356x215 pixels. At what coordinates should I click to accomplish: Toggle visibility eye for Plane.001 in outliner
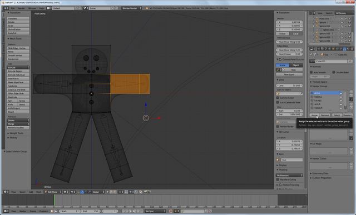pos(342,19)
